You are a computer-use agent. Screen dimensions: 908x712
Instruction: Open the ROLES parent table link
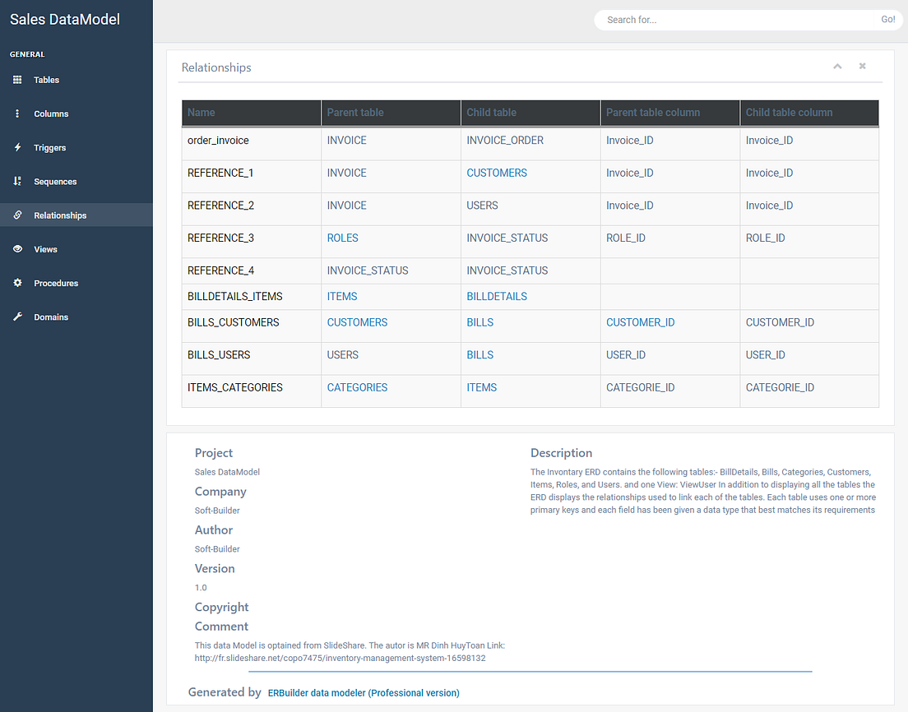[343, 238]
